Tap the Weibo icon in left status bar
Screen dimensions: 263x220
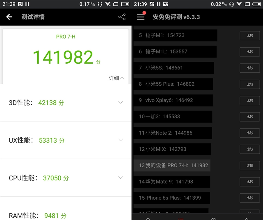coord(20,4)
